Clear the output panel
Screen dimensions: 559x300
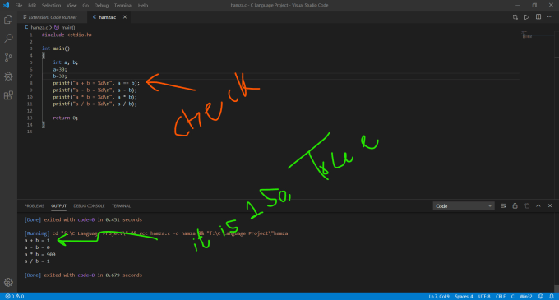click(503, 206)
